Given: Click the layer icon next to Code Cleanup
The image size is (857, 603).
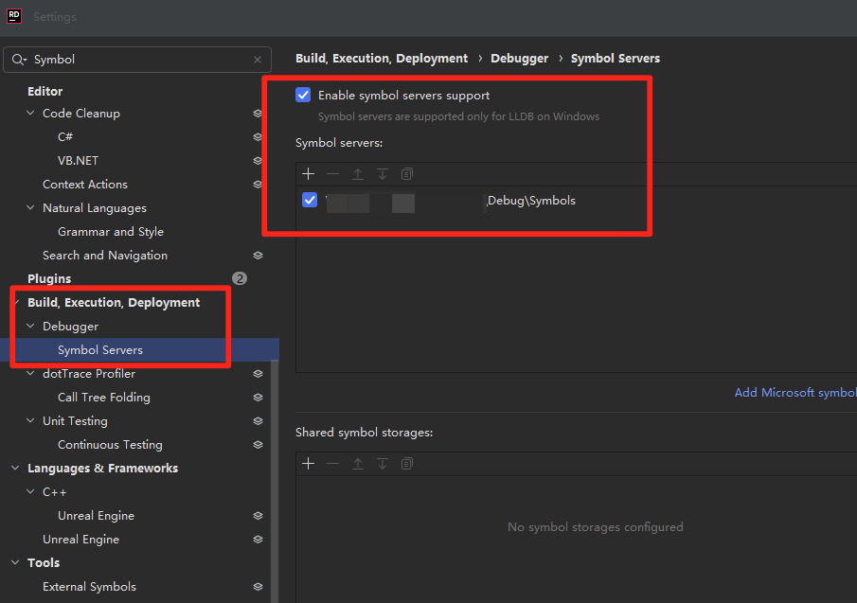Looking at the screenshot, I should [x=258, y=114].
